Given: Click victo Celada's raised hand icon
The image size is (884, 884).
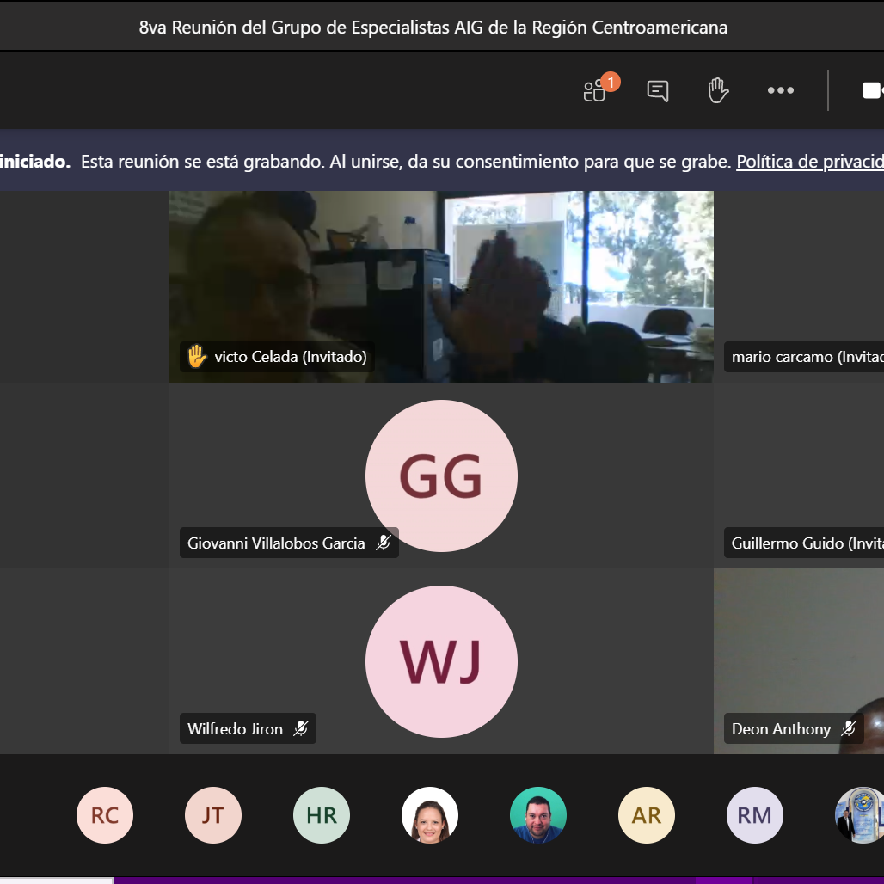Looking at the screenshot, I should coord(197,356).
